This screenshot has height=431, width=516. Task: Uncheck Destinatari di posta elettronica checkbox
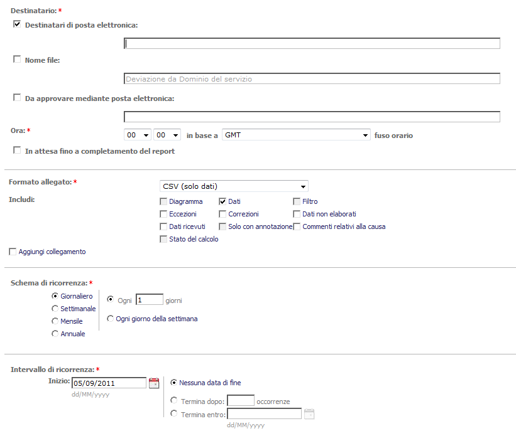pyautogui.click(x=17, y=24)
